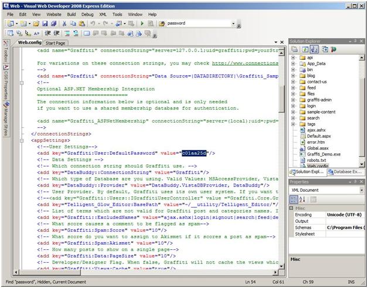Select robots.txt in Solution Explorer
Viewport: 368px width, 288px height.
point(316,160)
